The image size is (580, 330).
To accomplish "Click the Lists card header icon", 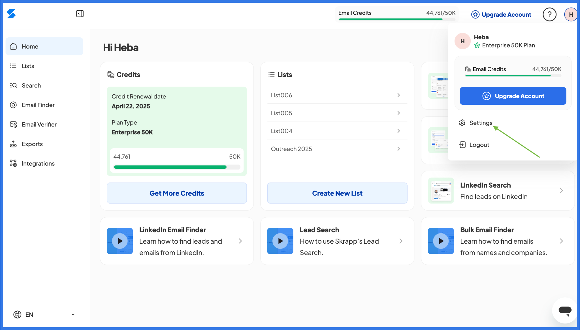I will [x=271, y=74].
